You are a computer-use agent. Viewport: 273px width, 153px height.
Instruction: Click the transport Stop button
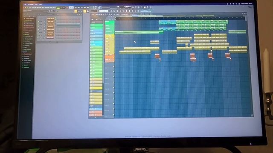click(64, 8)
